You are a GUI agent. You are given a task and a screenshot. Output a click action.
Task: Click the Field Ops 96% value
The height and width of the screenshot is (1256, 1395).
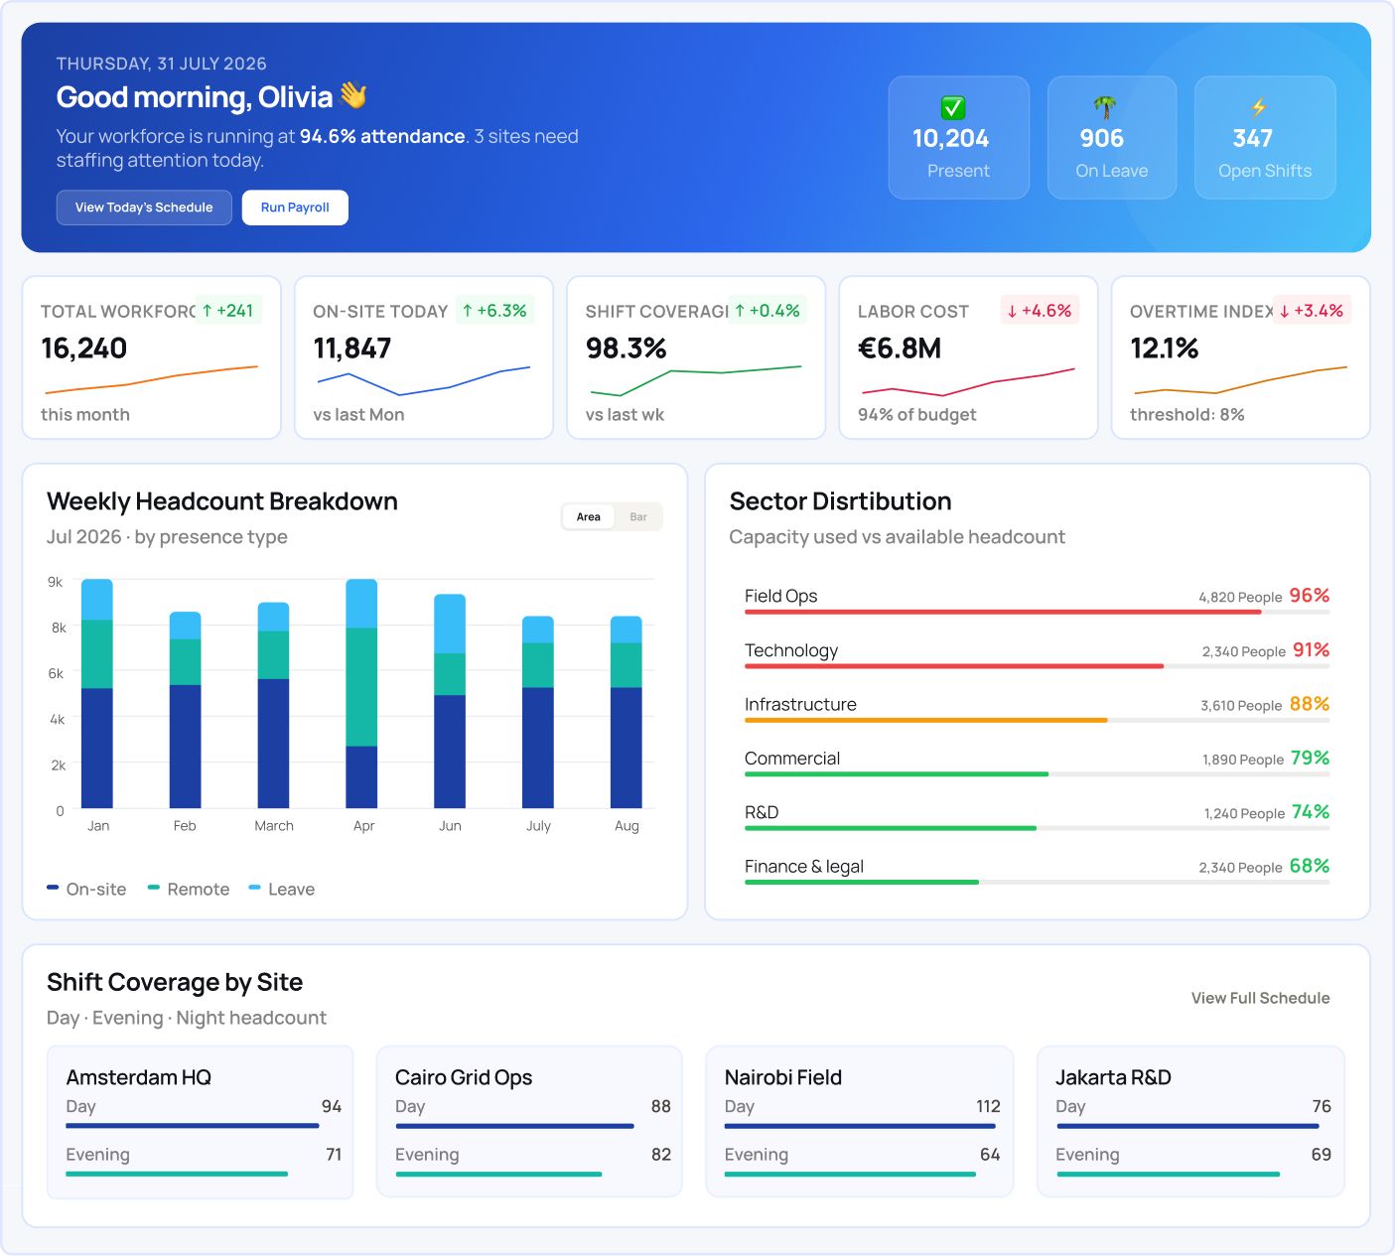(x=1310, y=596)
